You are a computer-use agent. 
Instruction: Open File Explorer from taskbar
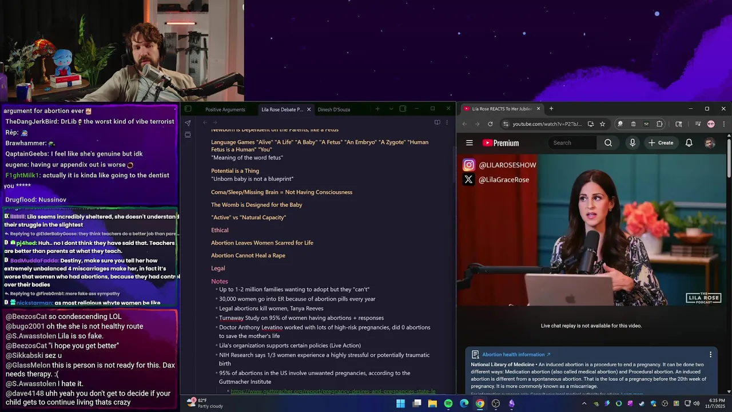coord(432,403)
